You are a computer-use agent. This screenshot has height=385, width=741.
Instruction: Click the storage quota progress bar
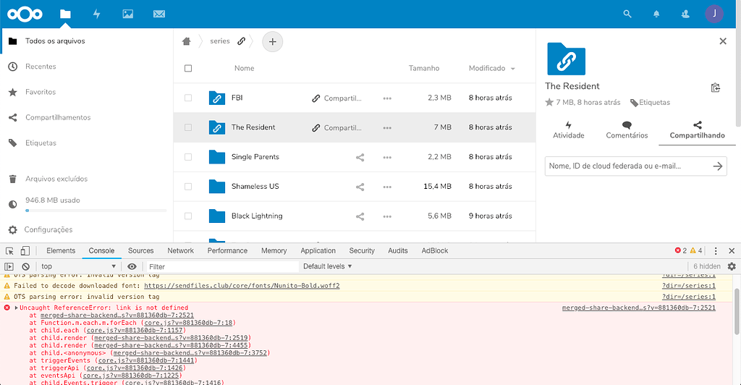[x=96, y=210]
